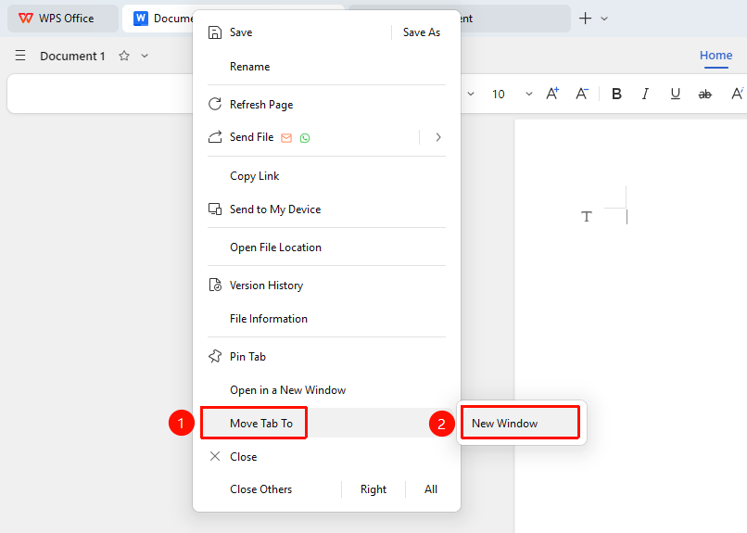Screen dimensions: 747x533
Task: Click the WhatsApp icon next to Send File
Action: [x=305, y=138]
